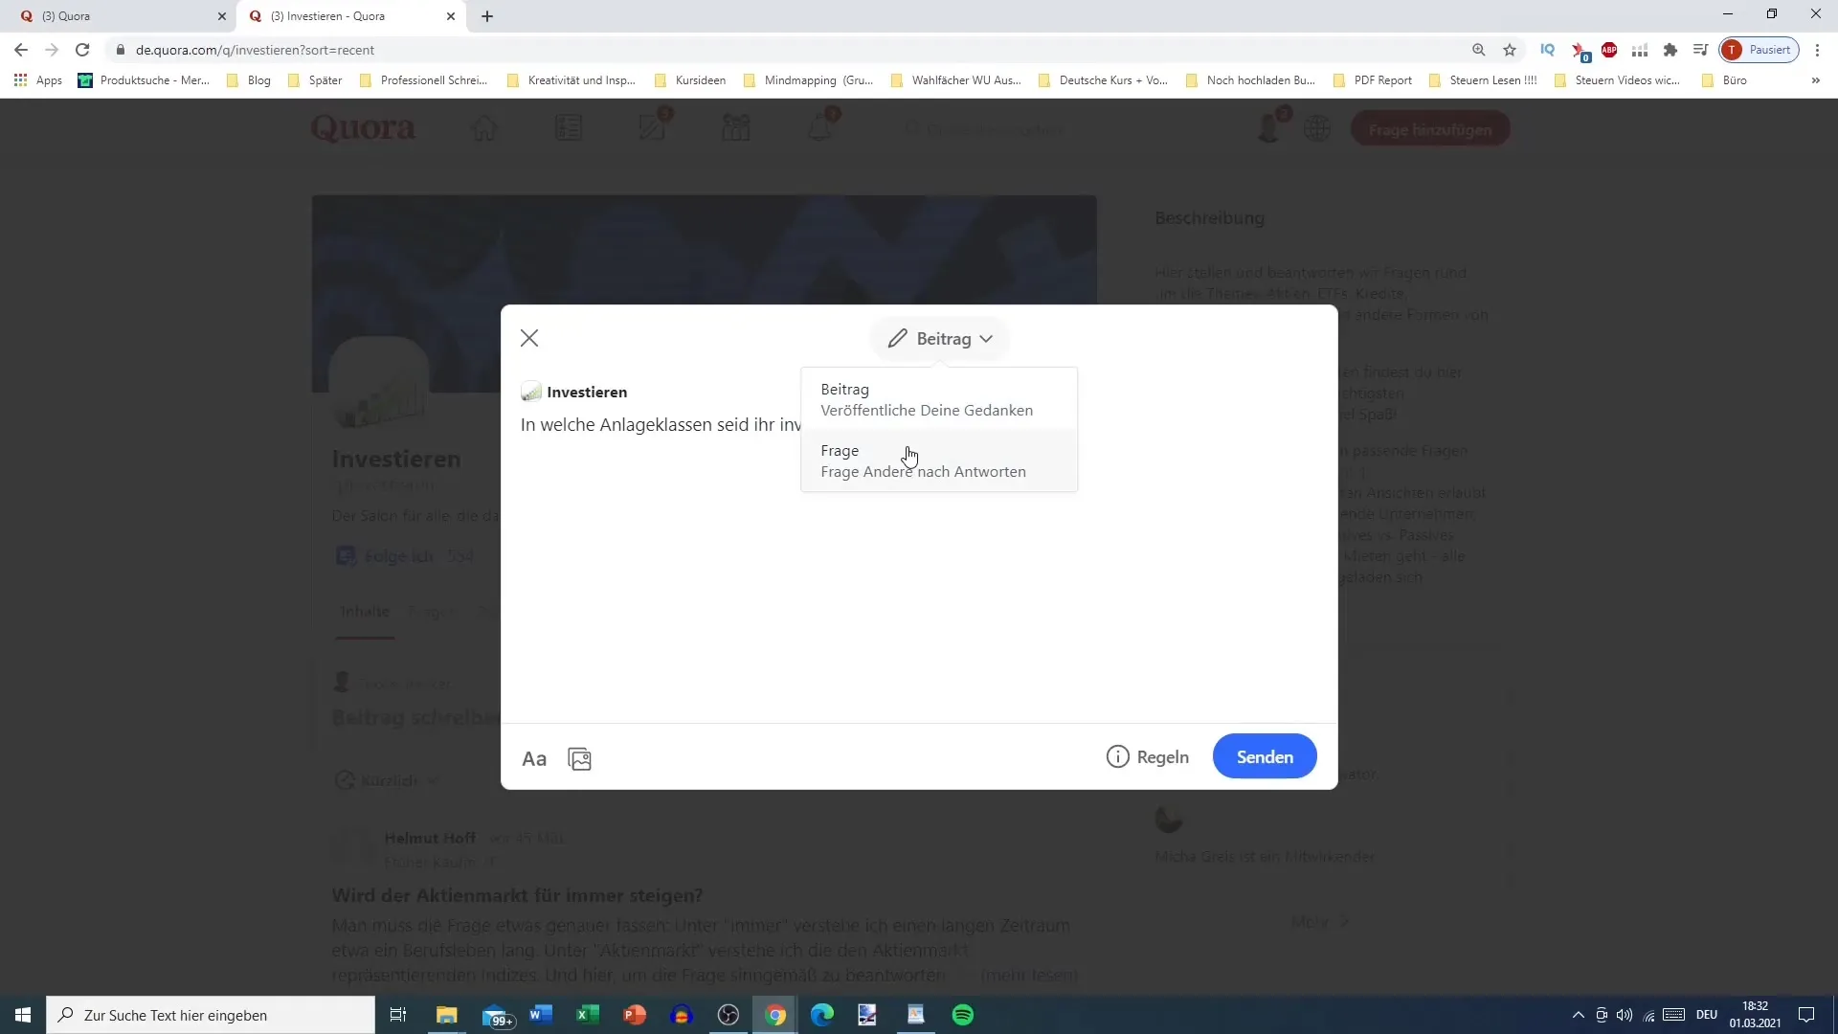Click the insert image icon in composer
Image resolution: width=1838 pixels, height=1034 pixels.
tap(580, 759)
